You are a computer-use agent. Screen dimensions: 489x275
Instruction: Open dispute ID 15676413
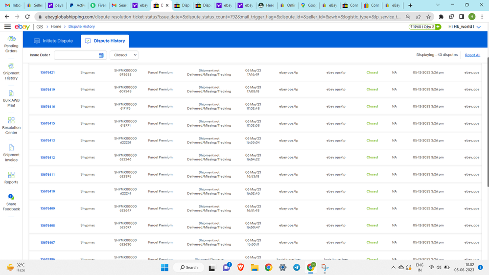47,140
